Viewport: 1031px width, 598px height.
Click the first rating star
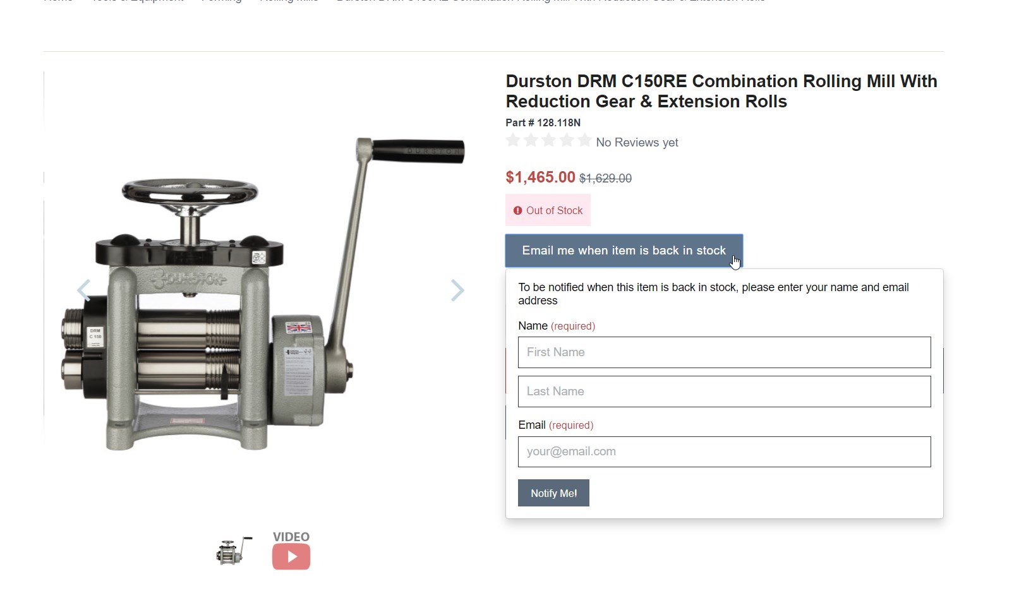click(x=513, y=141)
